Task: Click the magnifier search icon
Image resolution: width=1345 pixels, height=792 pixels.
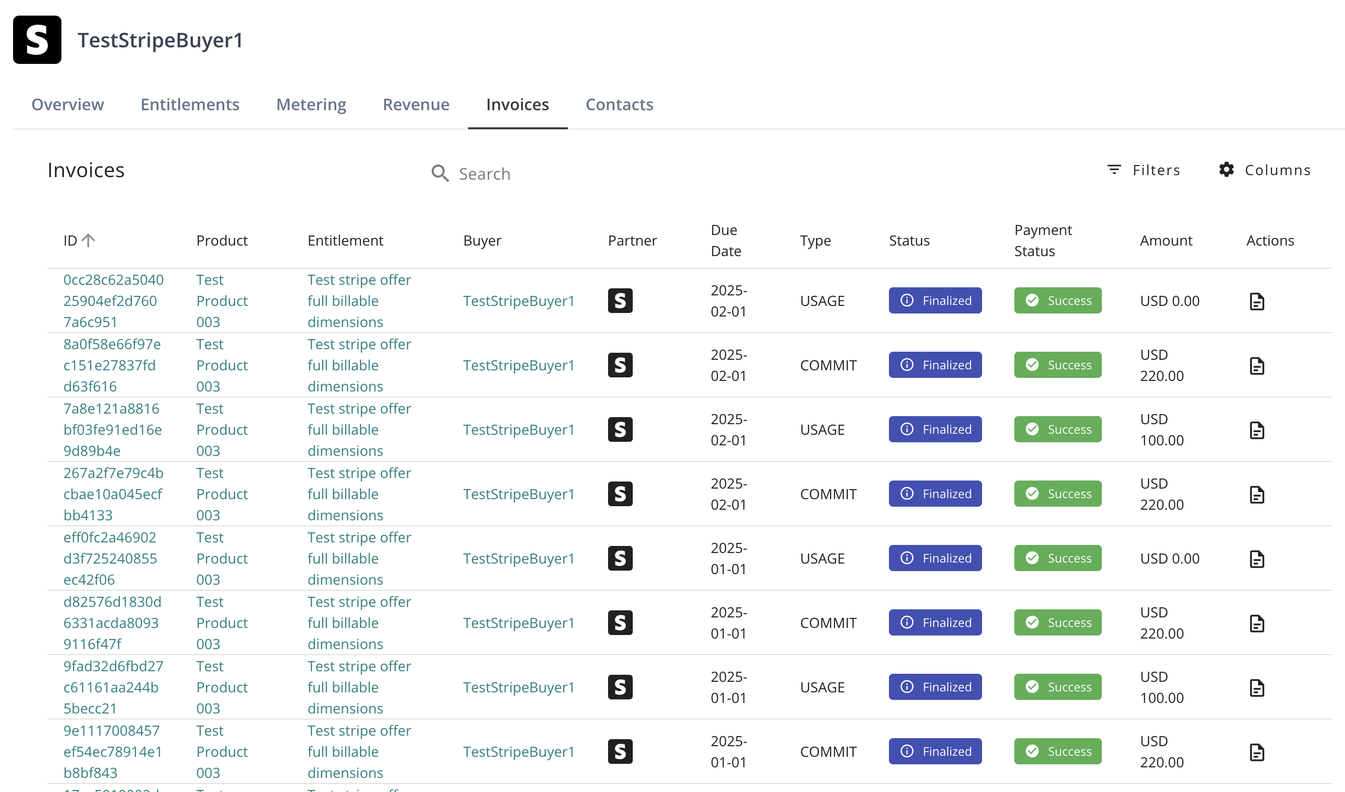Action: (x=440, y=174)
